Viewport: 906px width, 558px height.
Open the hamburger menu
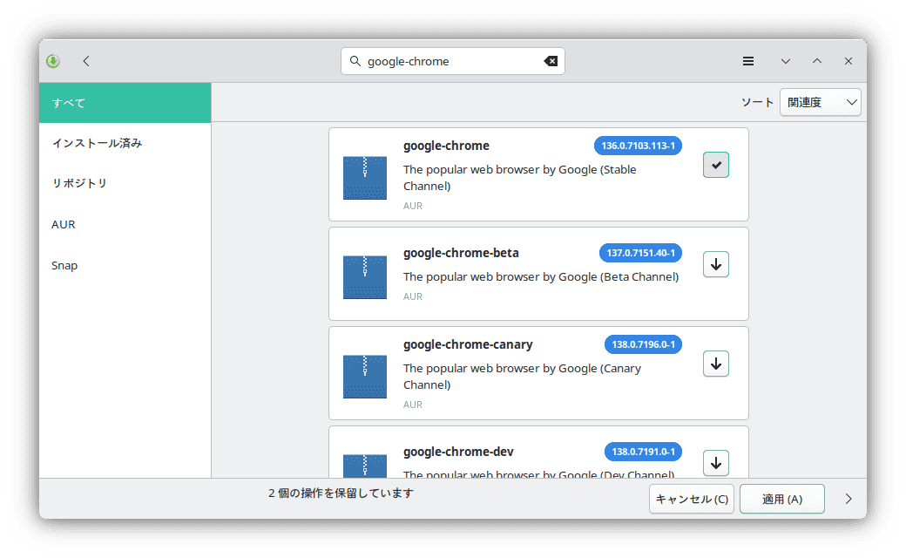click(748, 61)
